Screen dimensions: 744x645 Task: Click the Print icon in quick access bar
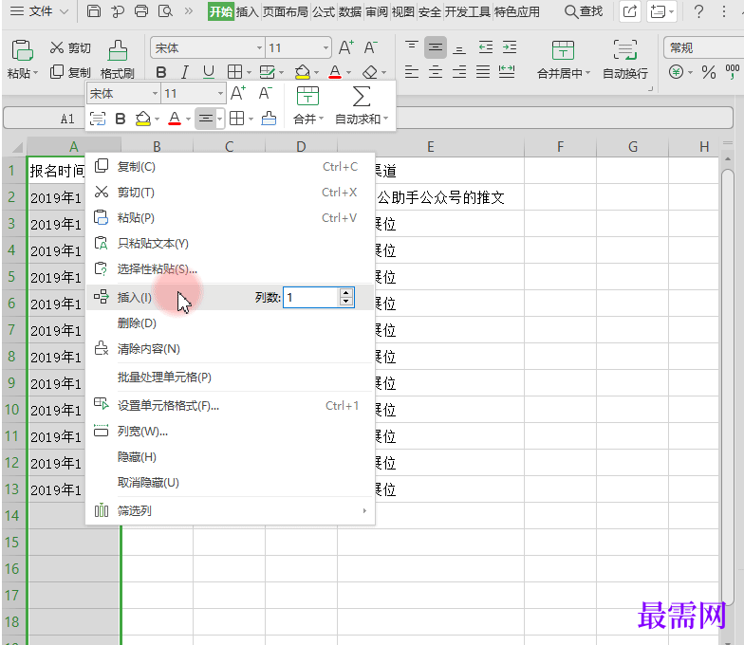point(141,11)
